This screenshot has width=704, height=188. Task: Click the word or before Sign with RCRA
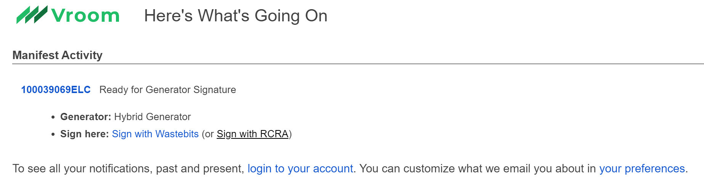(x=209, y=134)
